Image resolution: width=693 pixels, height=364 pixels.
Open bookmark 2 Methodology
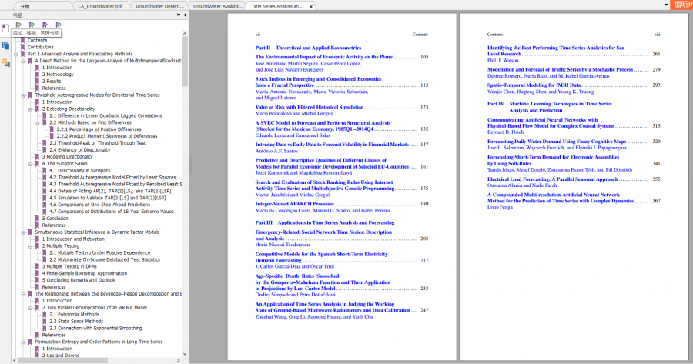tap(58, 75)
